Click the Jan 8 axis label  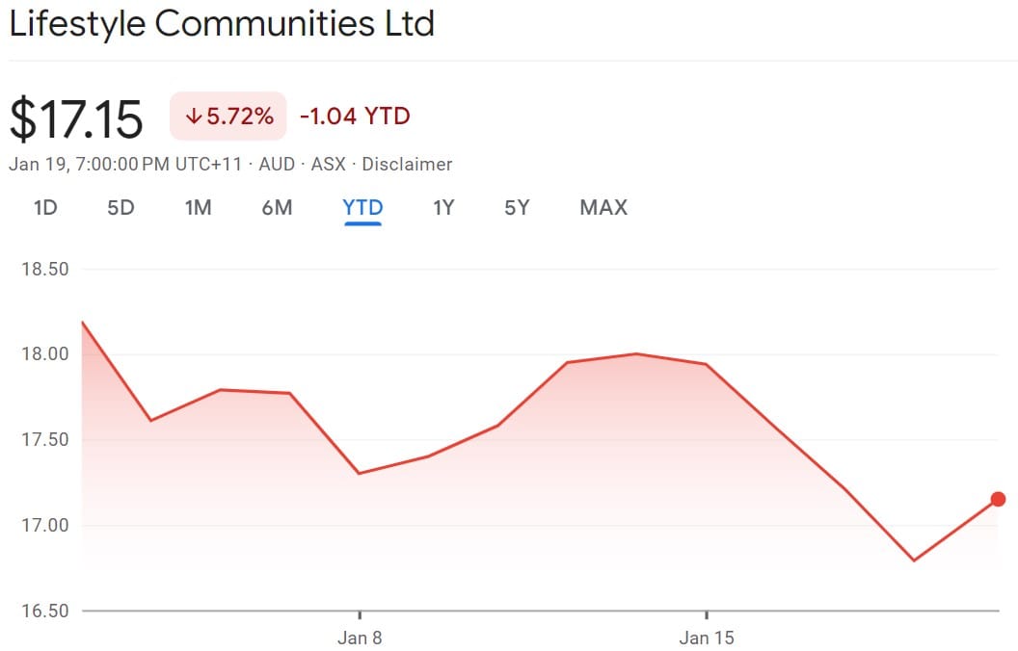pos(362,638)
